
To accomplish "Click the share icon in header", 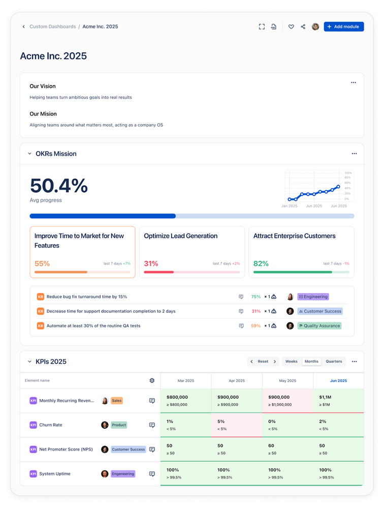I will click(x=303, y=26).
